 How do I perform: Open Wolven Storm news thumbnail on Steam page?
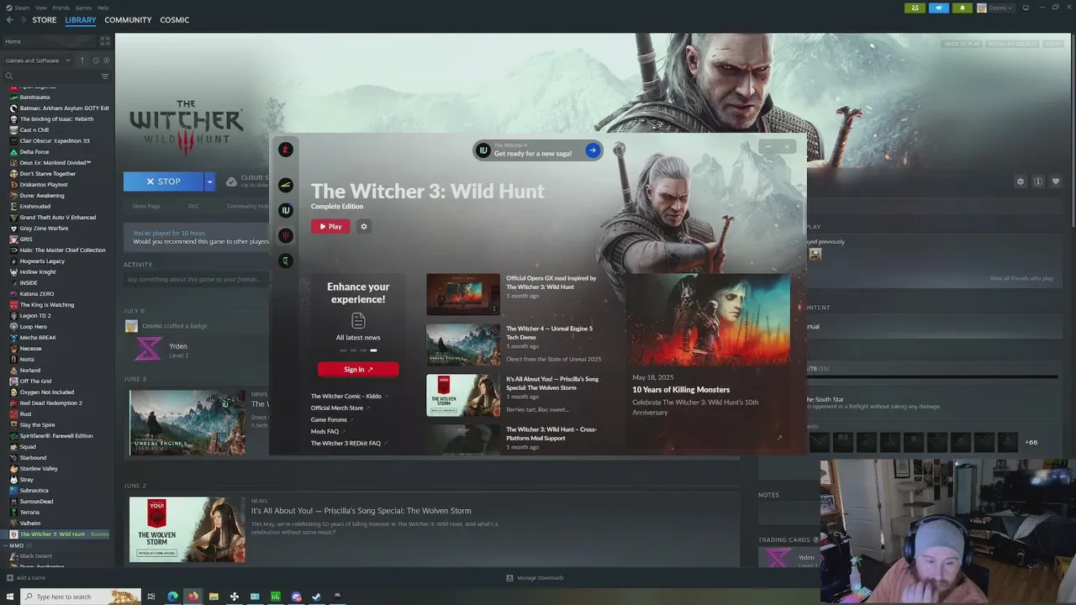[187, 529]
